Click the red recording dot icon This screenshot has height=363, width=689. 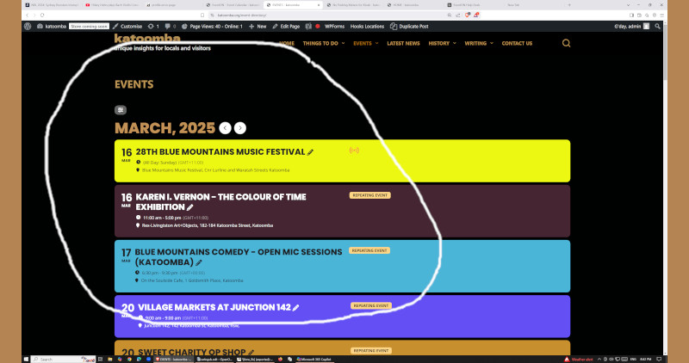click(318, 27)
